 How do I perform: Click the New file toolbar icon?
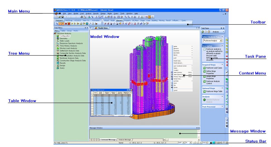click(57, 17)
